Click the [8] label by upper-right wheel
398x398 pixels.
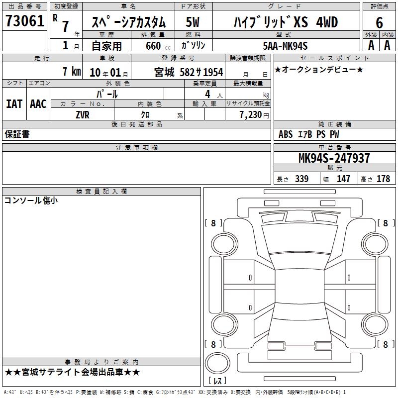coord(386,223)
